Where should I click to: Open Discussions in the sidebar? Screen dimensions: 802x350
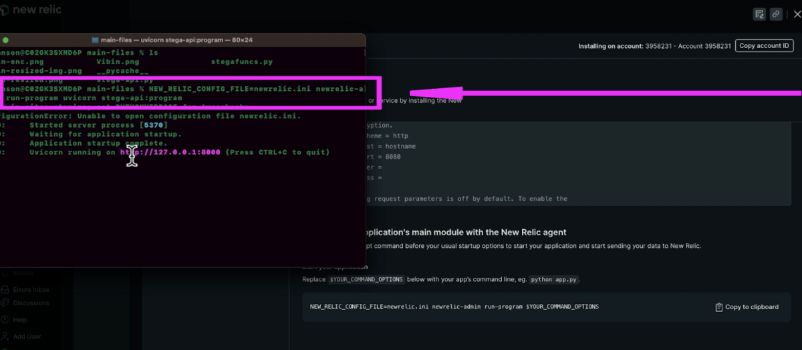(x=31, y=303)
